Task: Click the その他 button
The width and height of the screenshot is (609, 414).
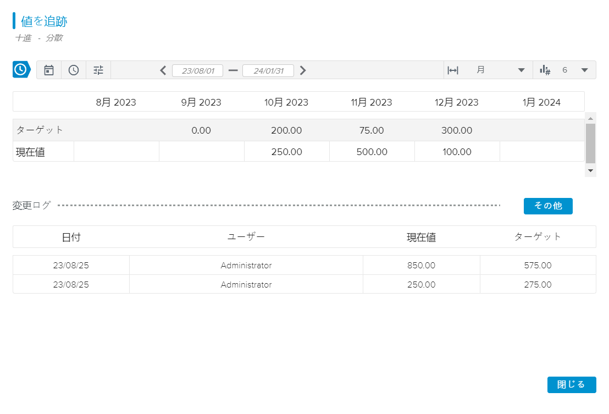Action: click(547, 206)
